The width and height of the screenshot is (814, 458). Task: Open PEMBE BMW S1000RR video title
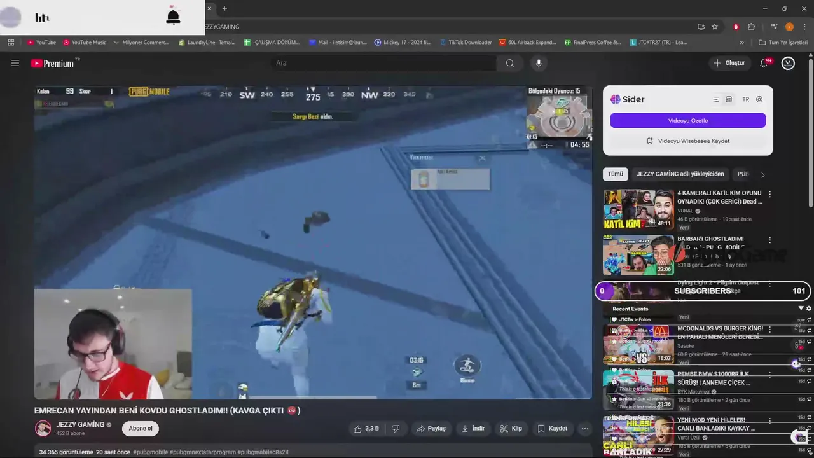pos(714,378)
